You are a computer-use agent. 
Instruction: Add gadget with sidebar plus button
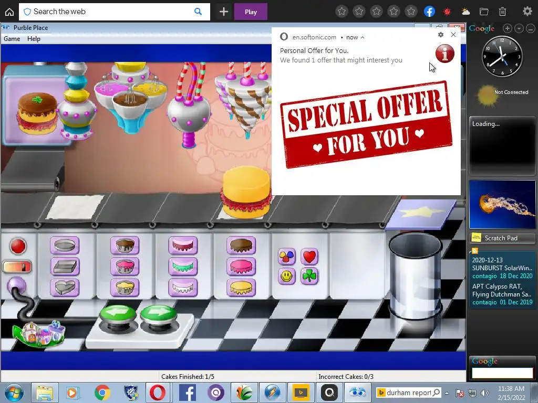tap(508, 29)
